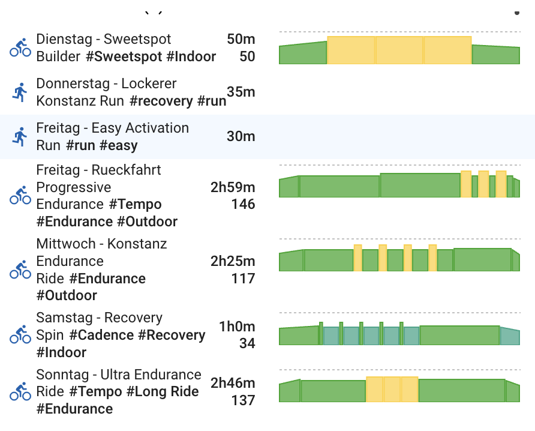Viewport: 535px width, 431px height.
Task: Click the bike icon for Mittwoch Konstanz Endurance Ride
Action: (20, 270)
